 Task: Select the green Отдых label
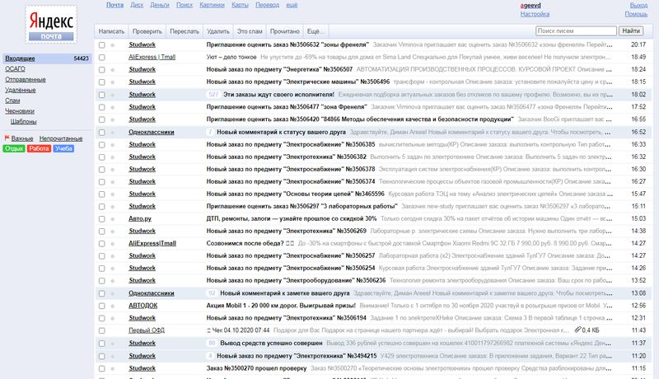[14, 149]
